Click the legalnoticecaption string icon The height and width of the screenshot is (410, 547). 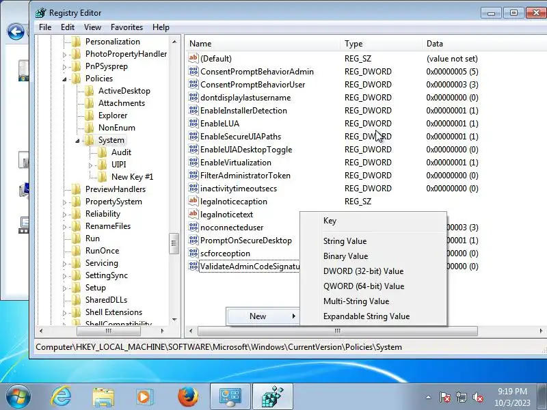194,201
